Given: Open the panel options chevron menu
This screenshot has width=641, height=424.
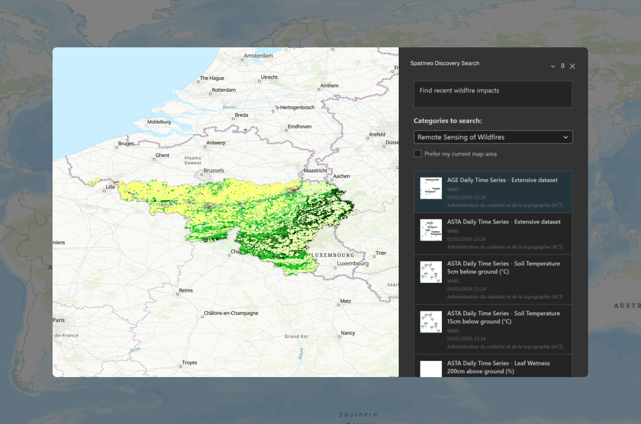Looking at the screenshot, I should [553, 67].
